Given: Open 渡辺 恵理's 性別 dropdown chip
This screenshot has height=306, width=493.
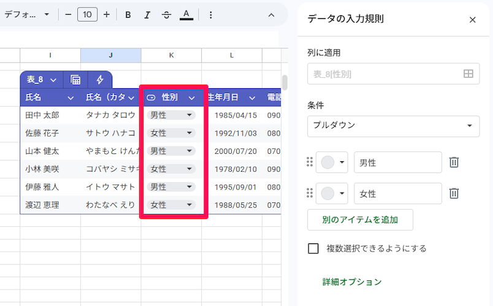Looking at the screenshot, I should pos(171,205).
